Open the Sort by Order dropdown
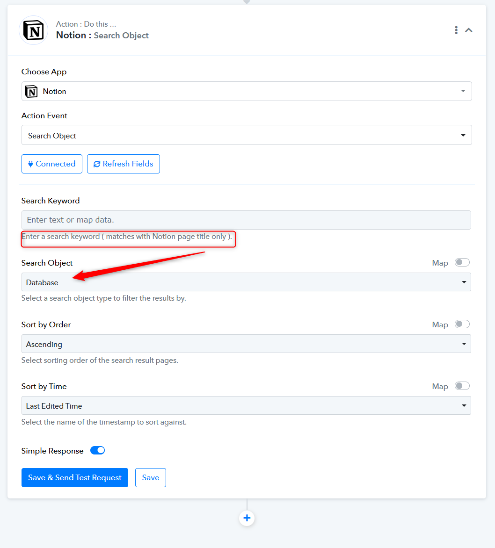The height and width of the screenshot is (548, 495). tap(246, 344)
